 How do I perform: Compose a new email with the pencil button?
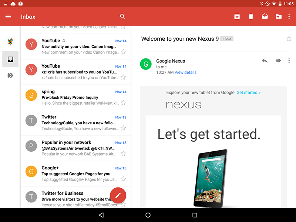118,195
